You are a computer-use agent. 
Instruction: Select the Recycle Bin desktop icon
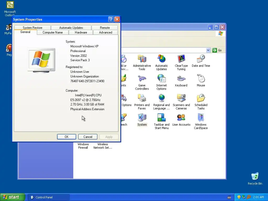(255, 178)
